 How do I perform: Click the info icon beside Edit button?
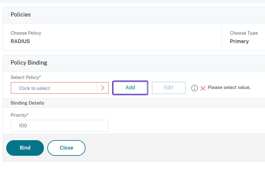tap(195, 88)
